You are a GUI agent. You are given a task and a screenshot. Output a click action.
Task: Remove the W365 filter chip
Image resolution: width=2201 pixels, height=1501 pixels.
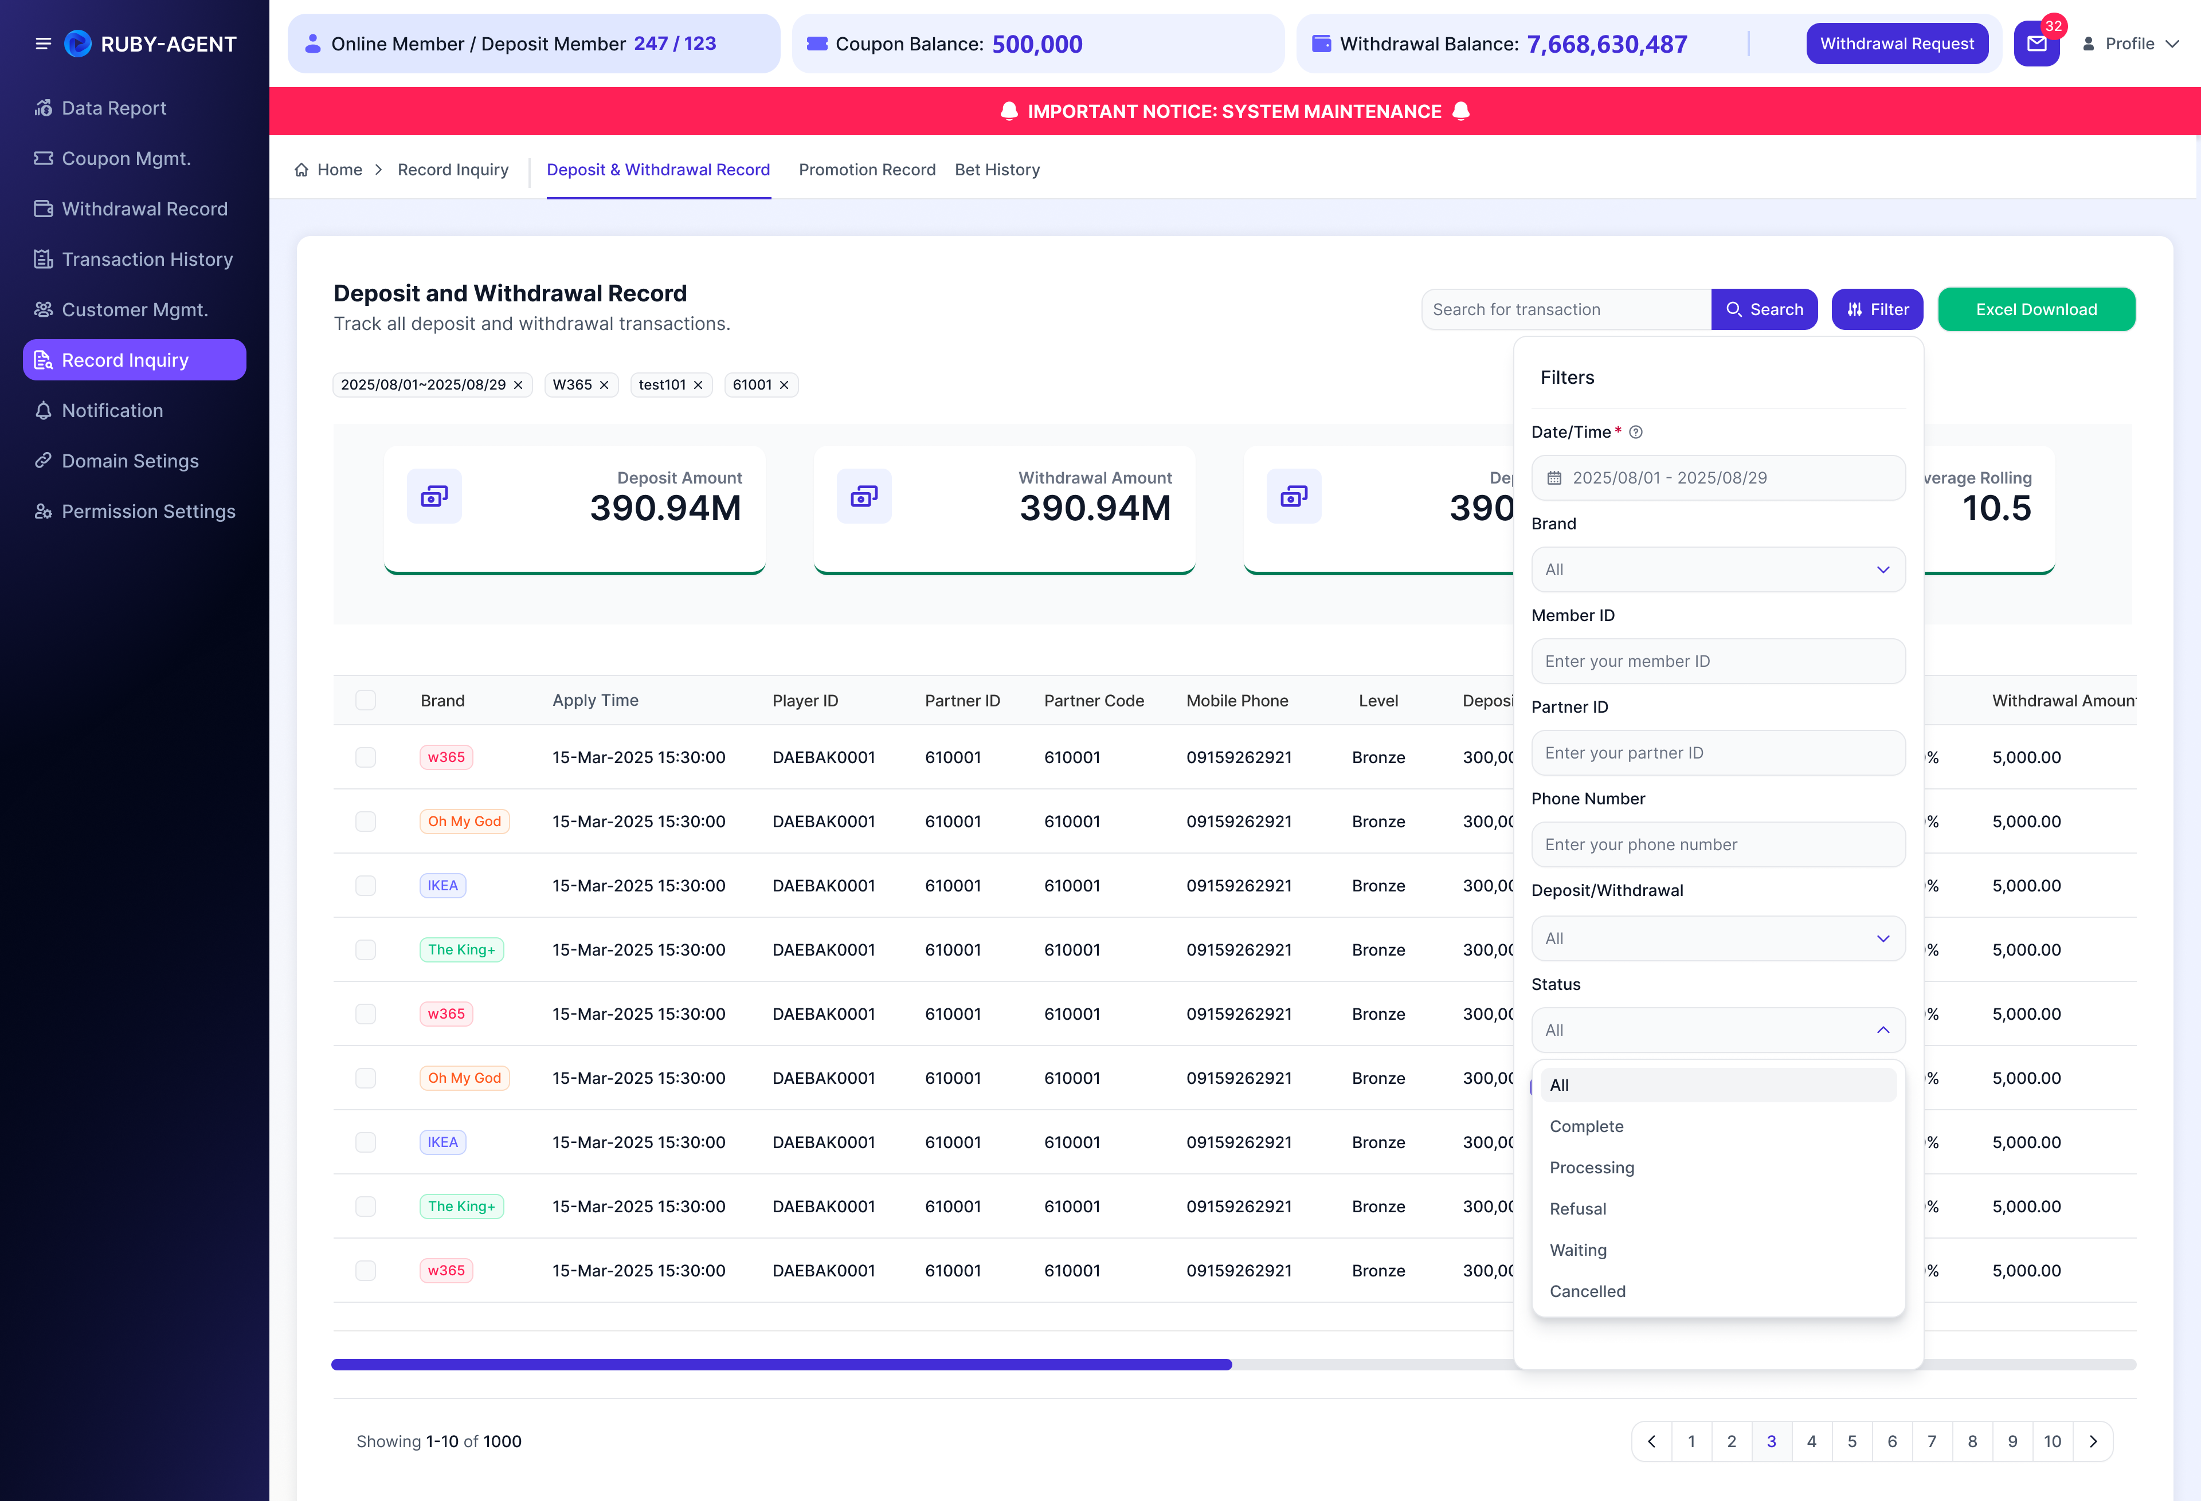point(604,385)
